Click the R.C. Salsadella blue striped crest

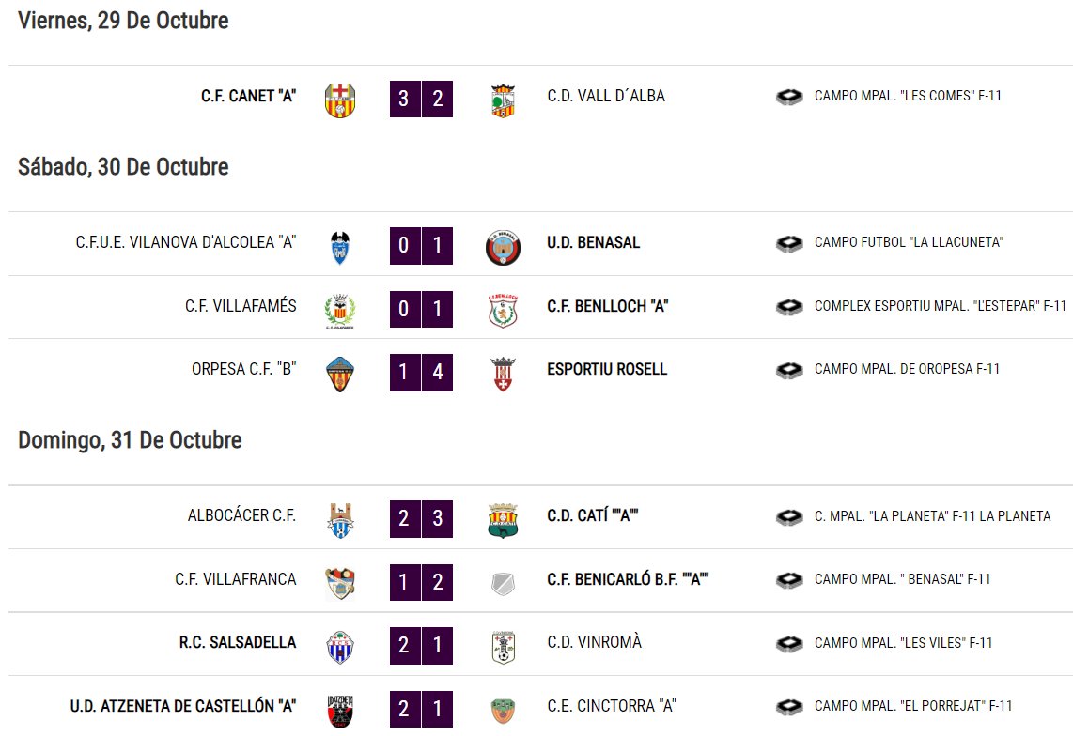click(340, 647)
